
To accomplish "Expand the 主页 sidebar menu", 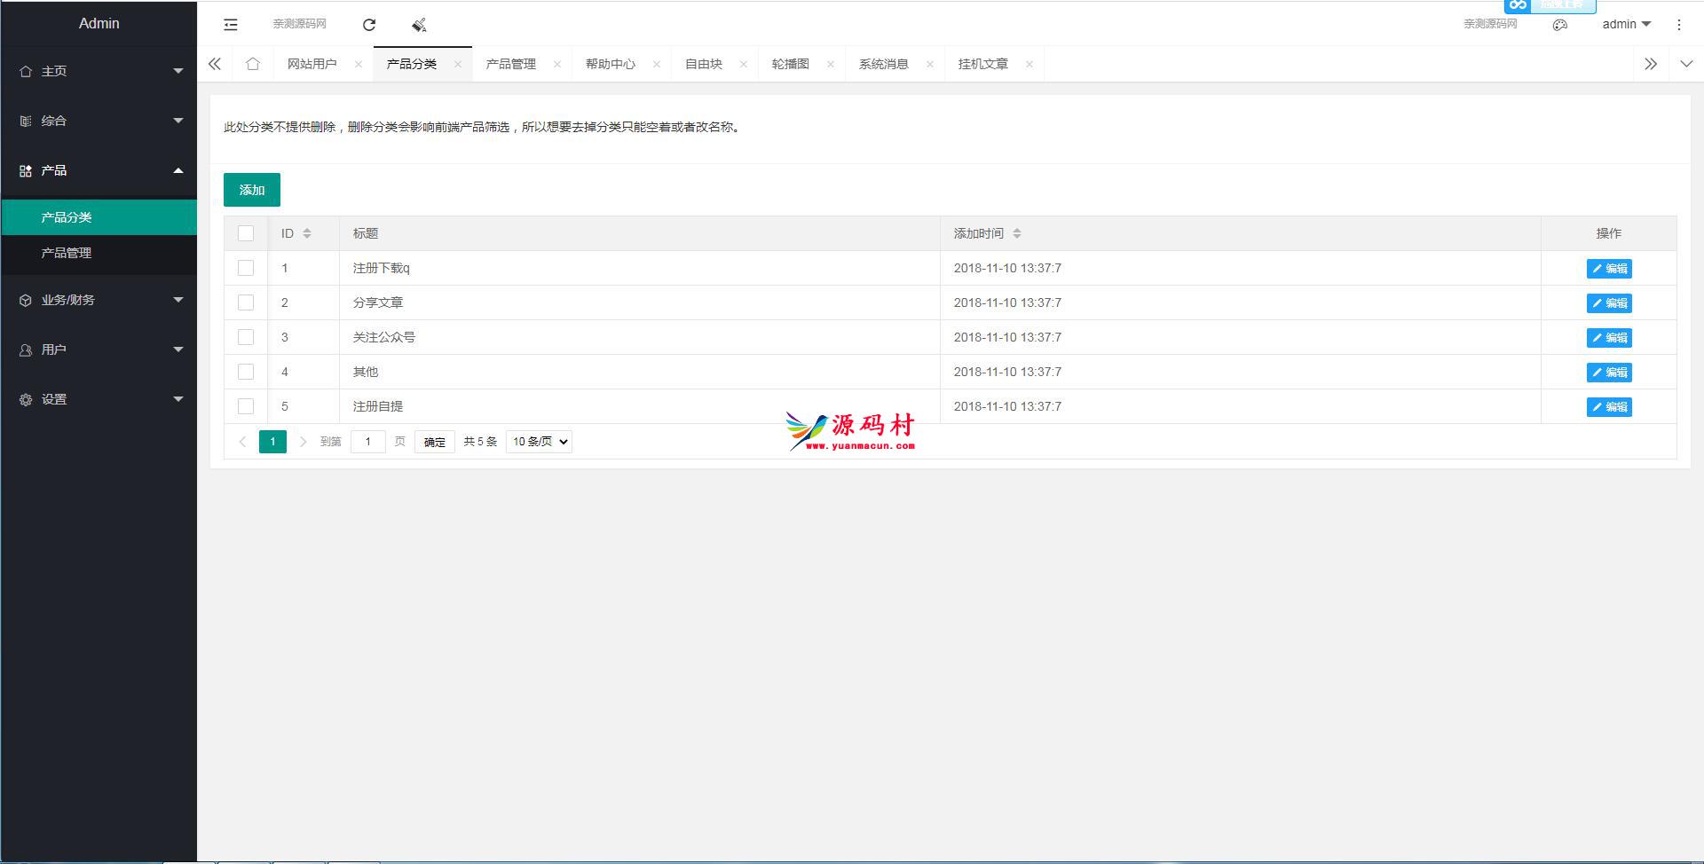I will 99,71.
